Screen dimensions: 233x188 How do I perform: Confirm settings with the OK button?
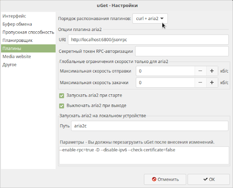pos(209,179)
